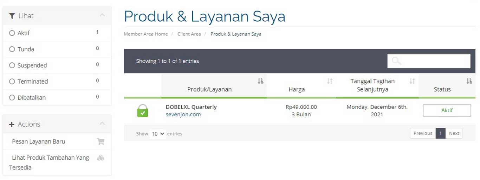
Task: Sort the table by Status column icon
Action: coord(469,81)
